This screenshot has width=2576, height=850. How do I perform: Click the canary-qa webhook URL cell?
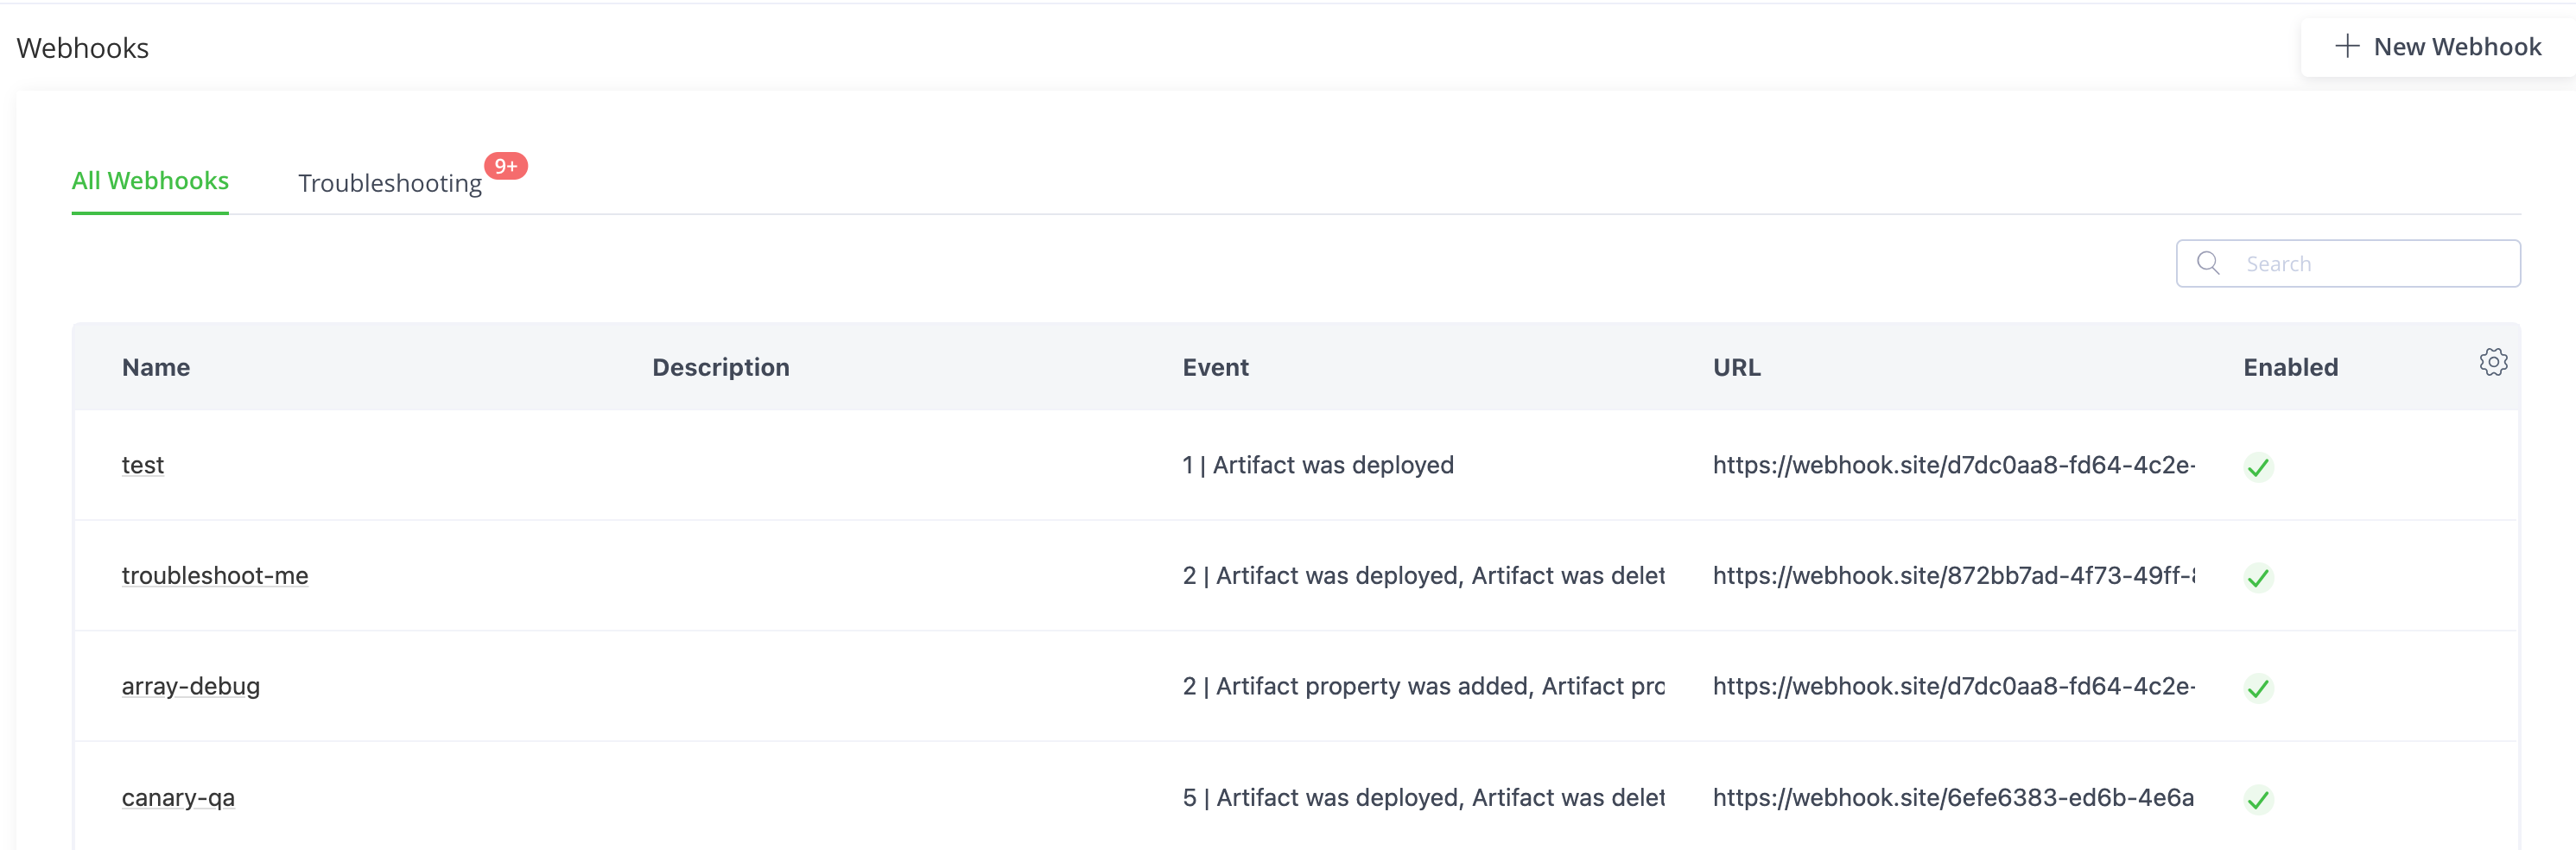(x=1952, y=797)
